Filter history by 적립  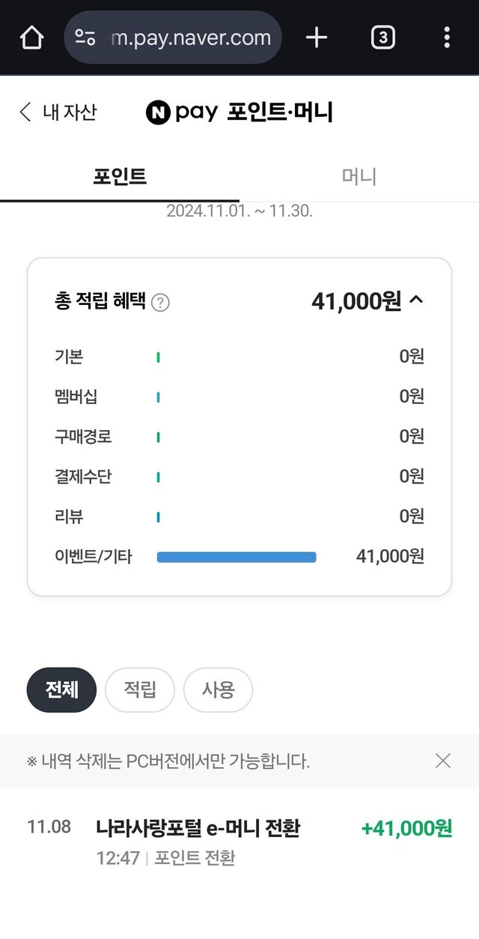140,689
